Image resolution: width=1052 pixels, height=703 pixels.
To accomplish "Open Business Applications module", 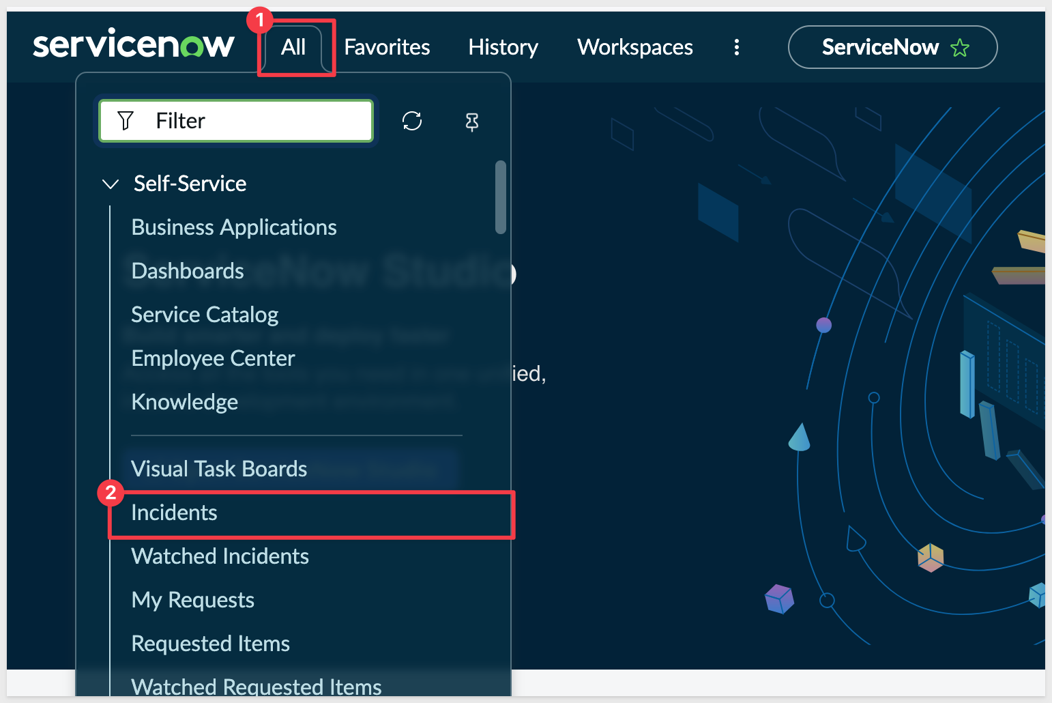I will [234, 227].
